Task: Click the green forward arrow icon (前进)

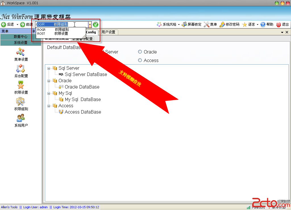Action: click(x=22, y=24)
